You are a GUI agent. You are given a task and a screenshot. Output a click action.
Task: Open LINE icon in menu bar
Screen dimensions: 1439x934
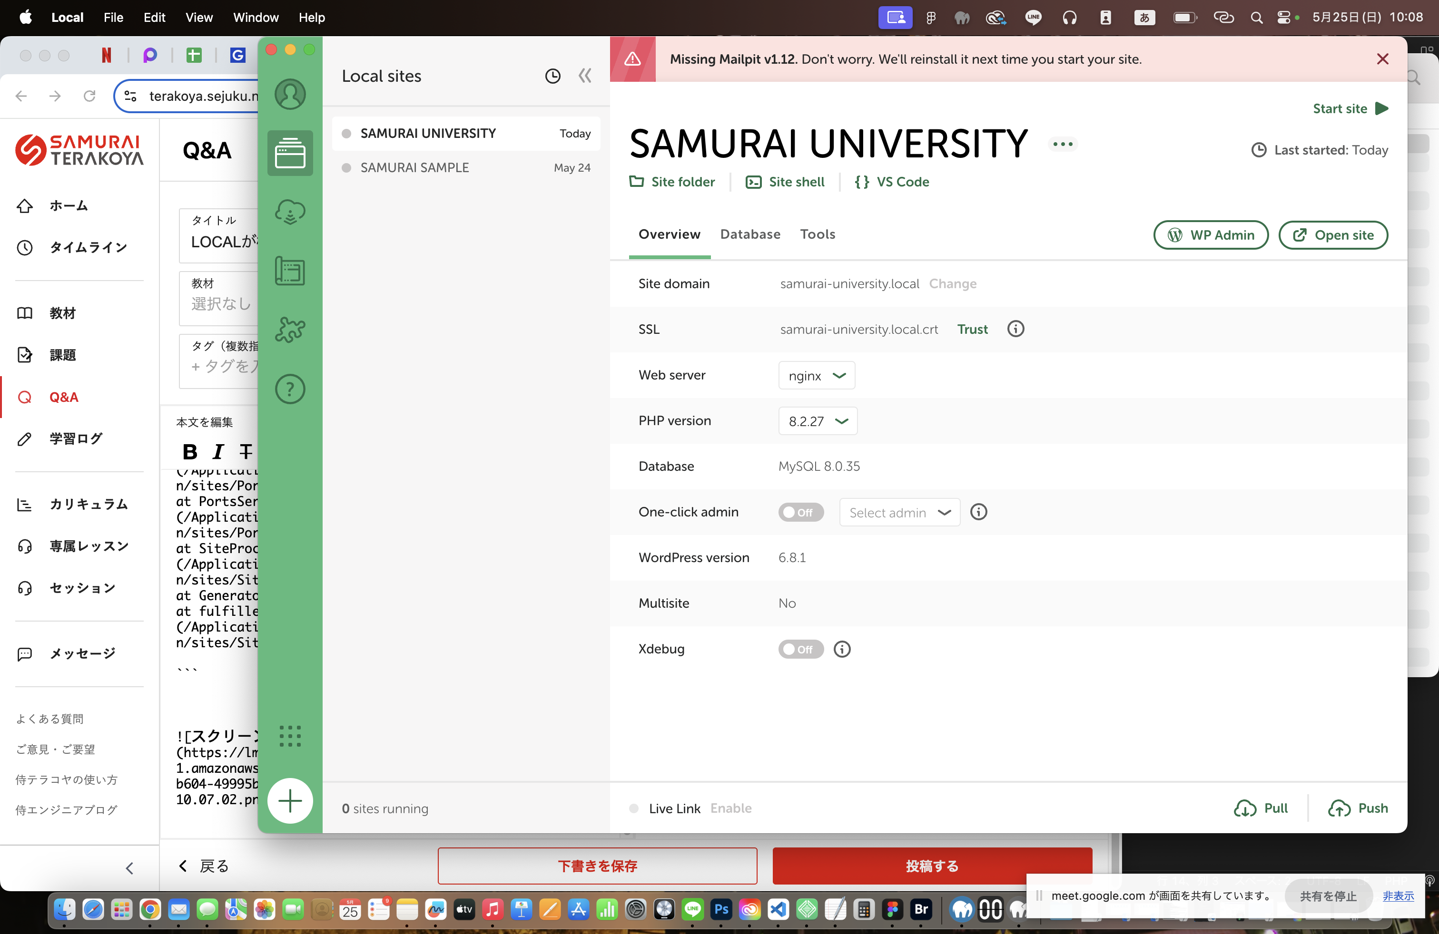(x=1033, y=18)
